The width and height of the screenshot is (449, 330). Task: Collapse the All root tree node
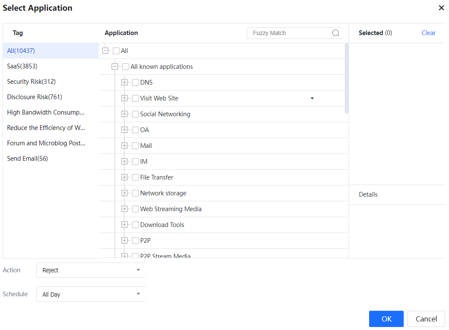click(105, 51)
